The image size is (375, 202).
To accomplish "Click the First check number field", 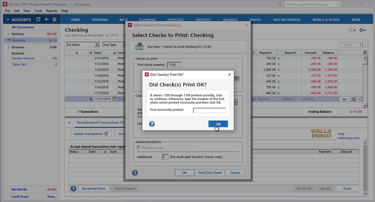I will [174, 65].
